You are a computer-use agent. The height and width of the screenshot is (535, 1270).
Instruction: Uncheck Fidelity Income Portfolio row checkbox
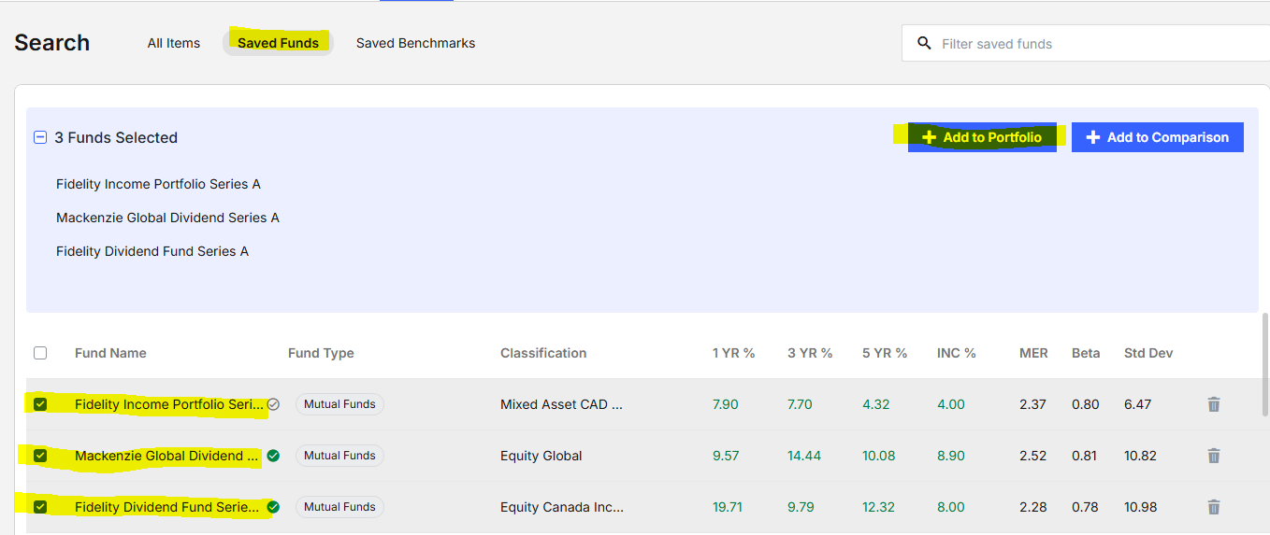coord(40,404)
